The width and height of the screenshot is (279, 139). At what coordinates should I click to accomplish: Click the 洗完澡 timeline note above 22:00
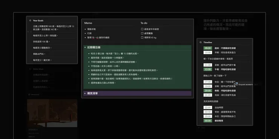coord(211,101)
